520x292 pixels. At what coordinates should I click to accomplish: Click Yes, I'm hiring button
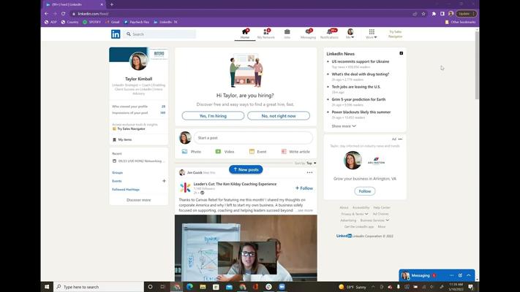[214, 116]
